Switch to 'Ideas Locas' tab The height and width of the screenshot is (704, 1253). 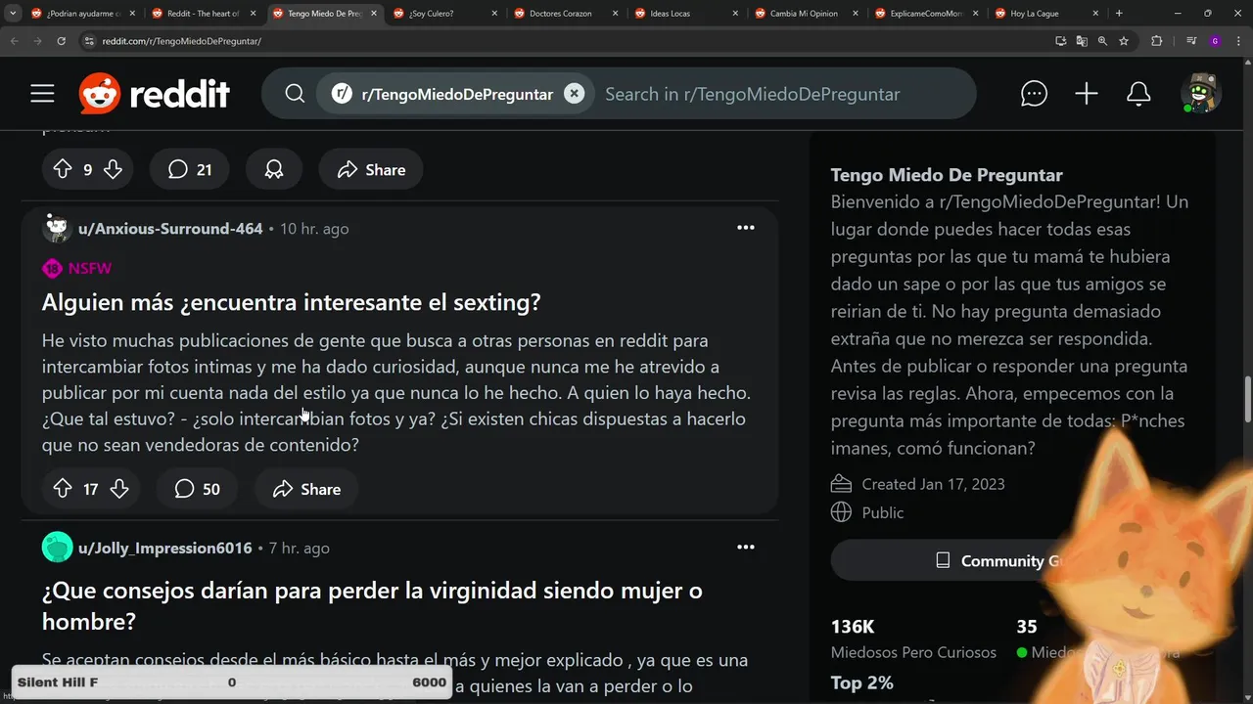[x=685, y=14]
